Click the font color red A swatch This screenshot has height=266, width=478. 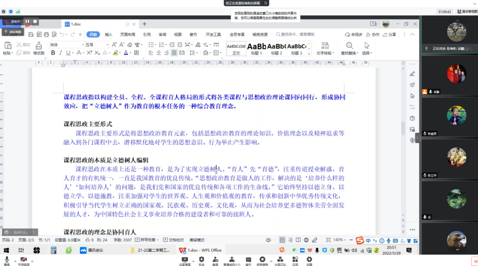(126, 53)
